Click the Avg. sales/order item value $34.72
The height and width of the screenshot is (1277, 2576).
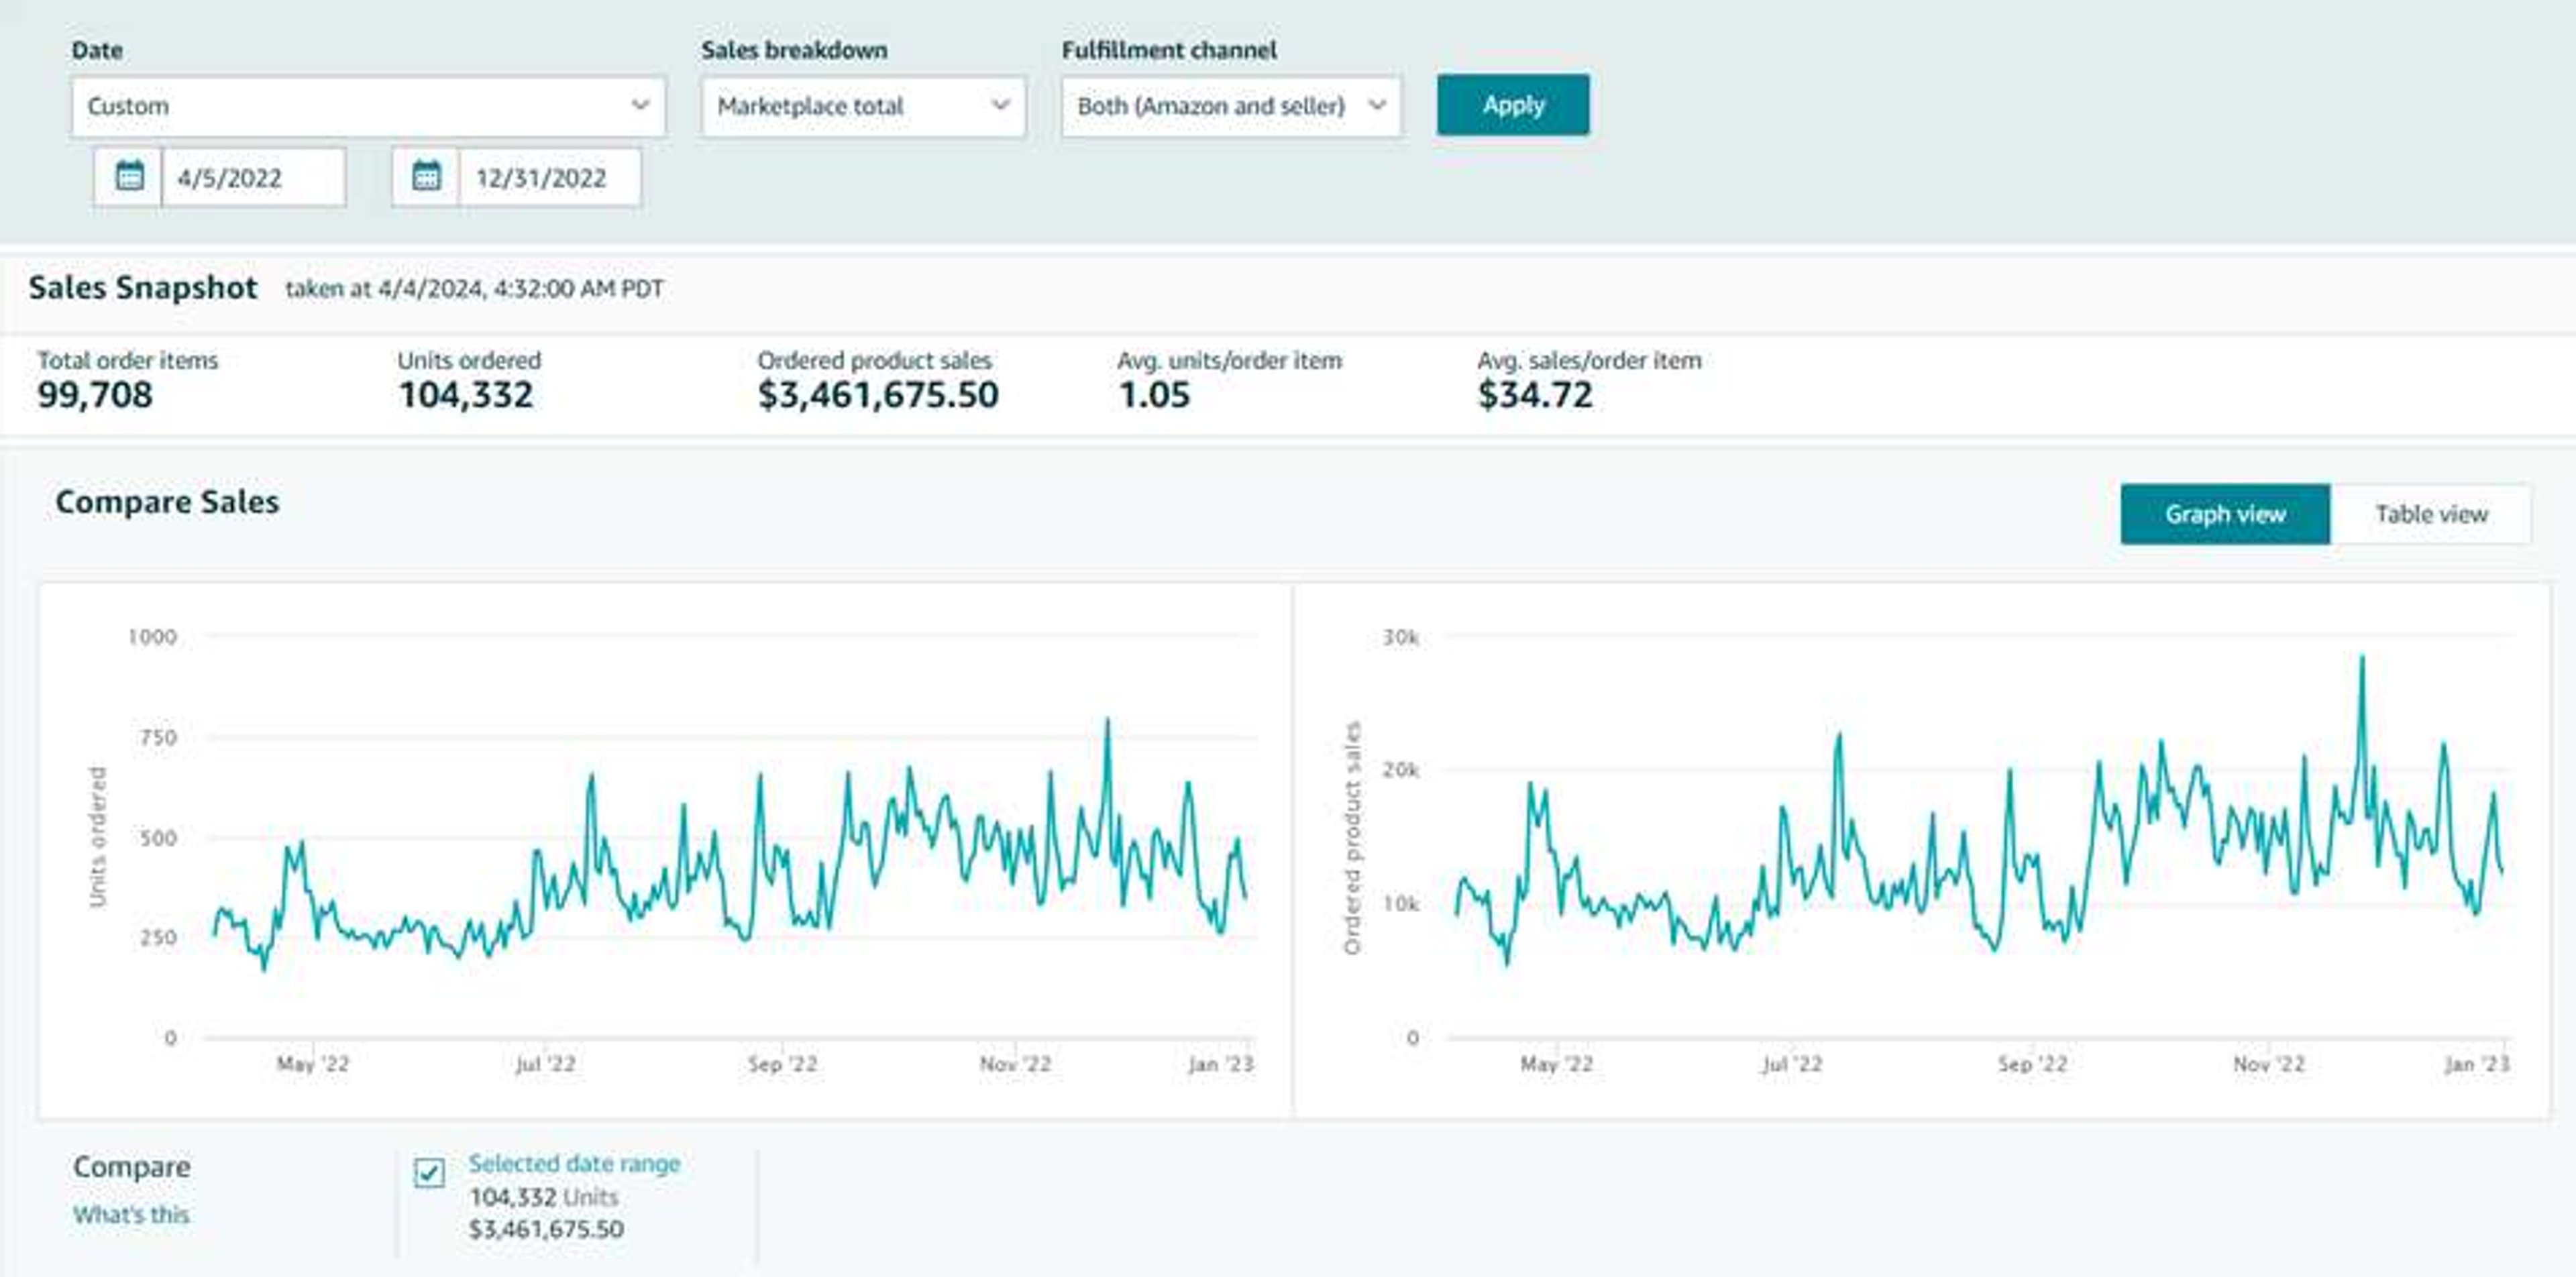pyautogui.click(x=1535, y=395)
